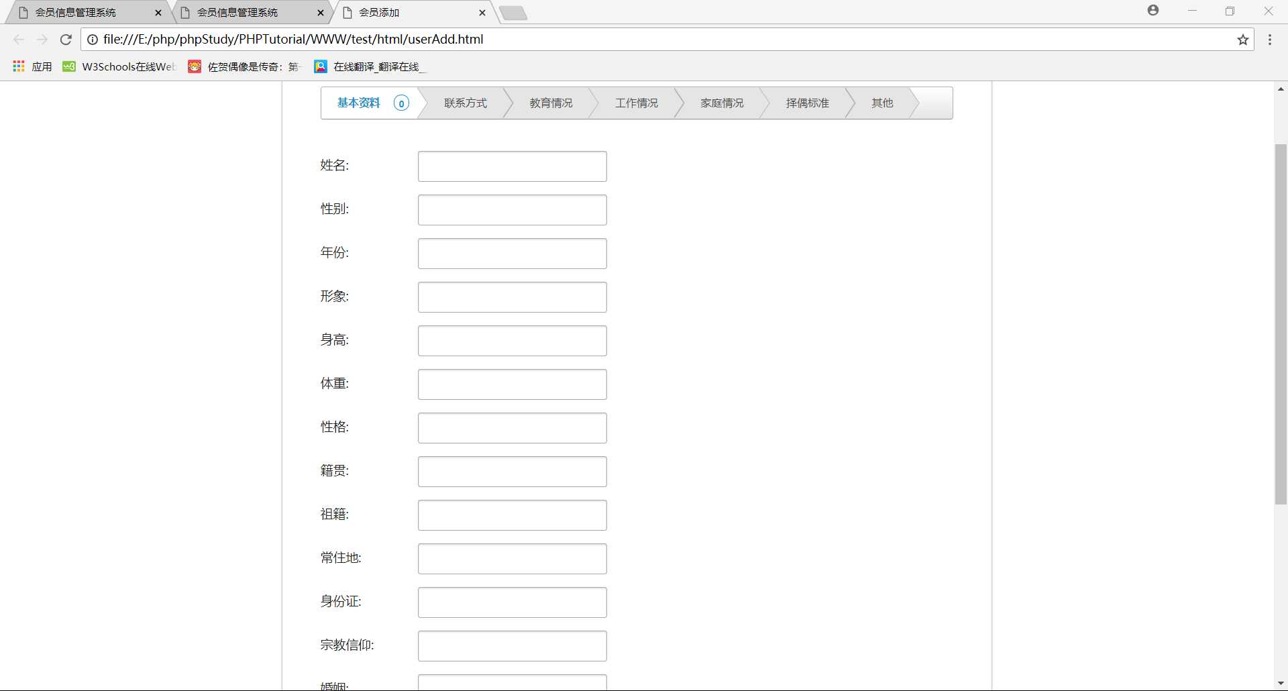
Task: Go forward with the browser forward arrow
Action: tap(42, 40)
